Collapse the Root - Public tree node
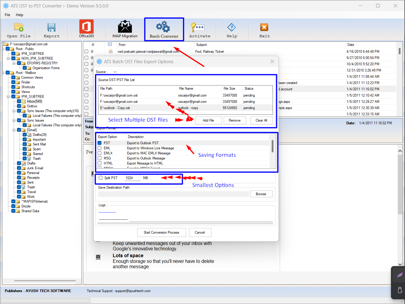 4,49
